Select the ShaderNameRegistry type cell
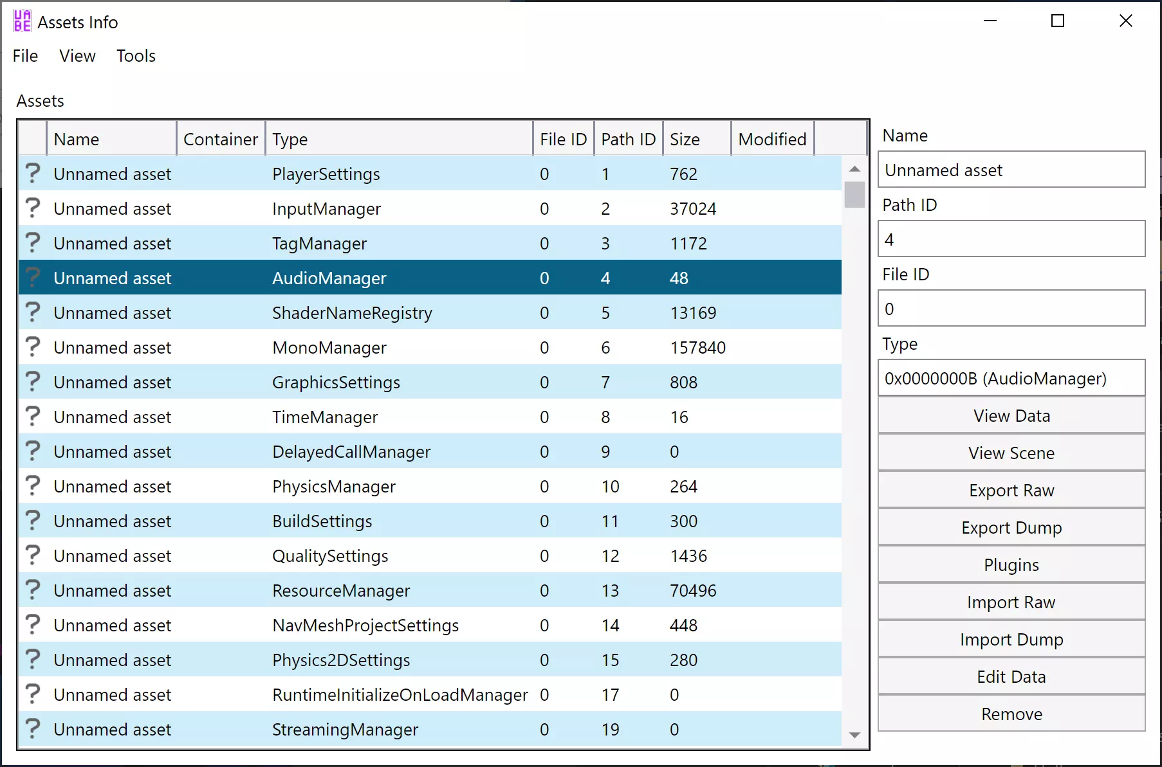 tap(399, 312)
